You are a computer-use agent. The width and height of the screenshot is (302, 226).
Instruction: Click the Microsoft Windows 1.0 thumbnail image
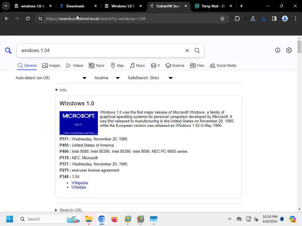tap(78, 123)
